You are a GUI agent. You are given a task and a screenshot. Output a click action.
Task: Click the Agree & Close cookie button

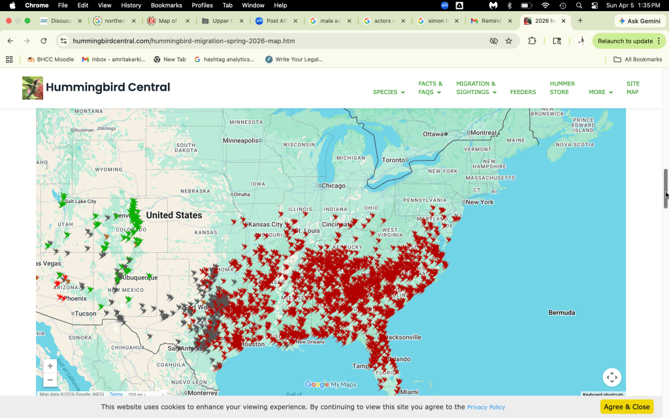click(x=627, y=406)
